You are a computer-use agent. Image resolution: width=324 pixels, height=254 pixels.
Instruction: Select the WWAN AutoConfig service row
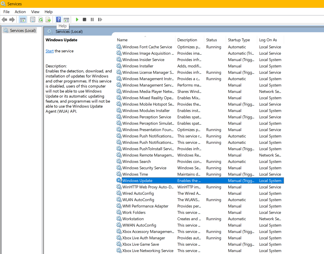[200, 225]
